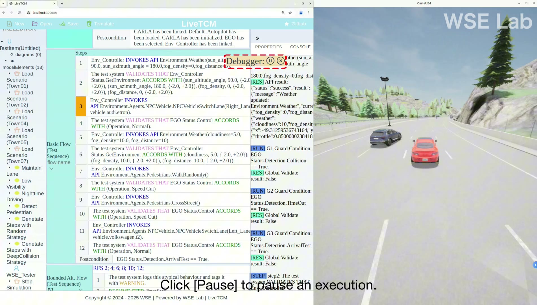This screenshot has width=537, height=305.
Task: Pause execution with the Debugger pause icon
Action: (x=270, y=61)
